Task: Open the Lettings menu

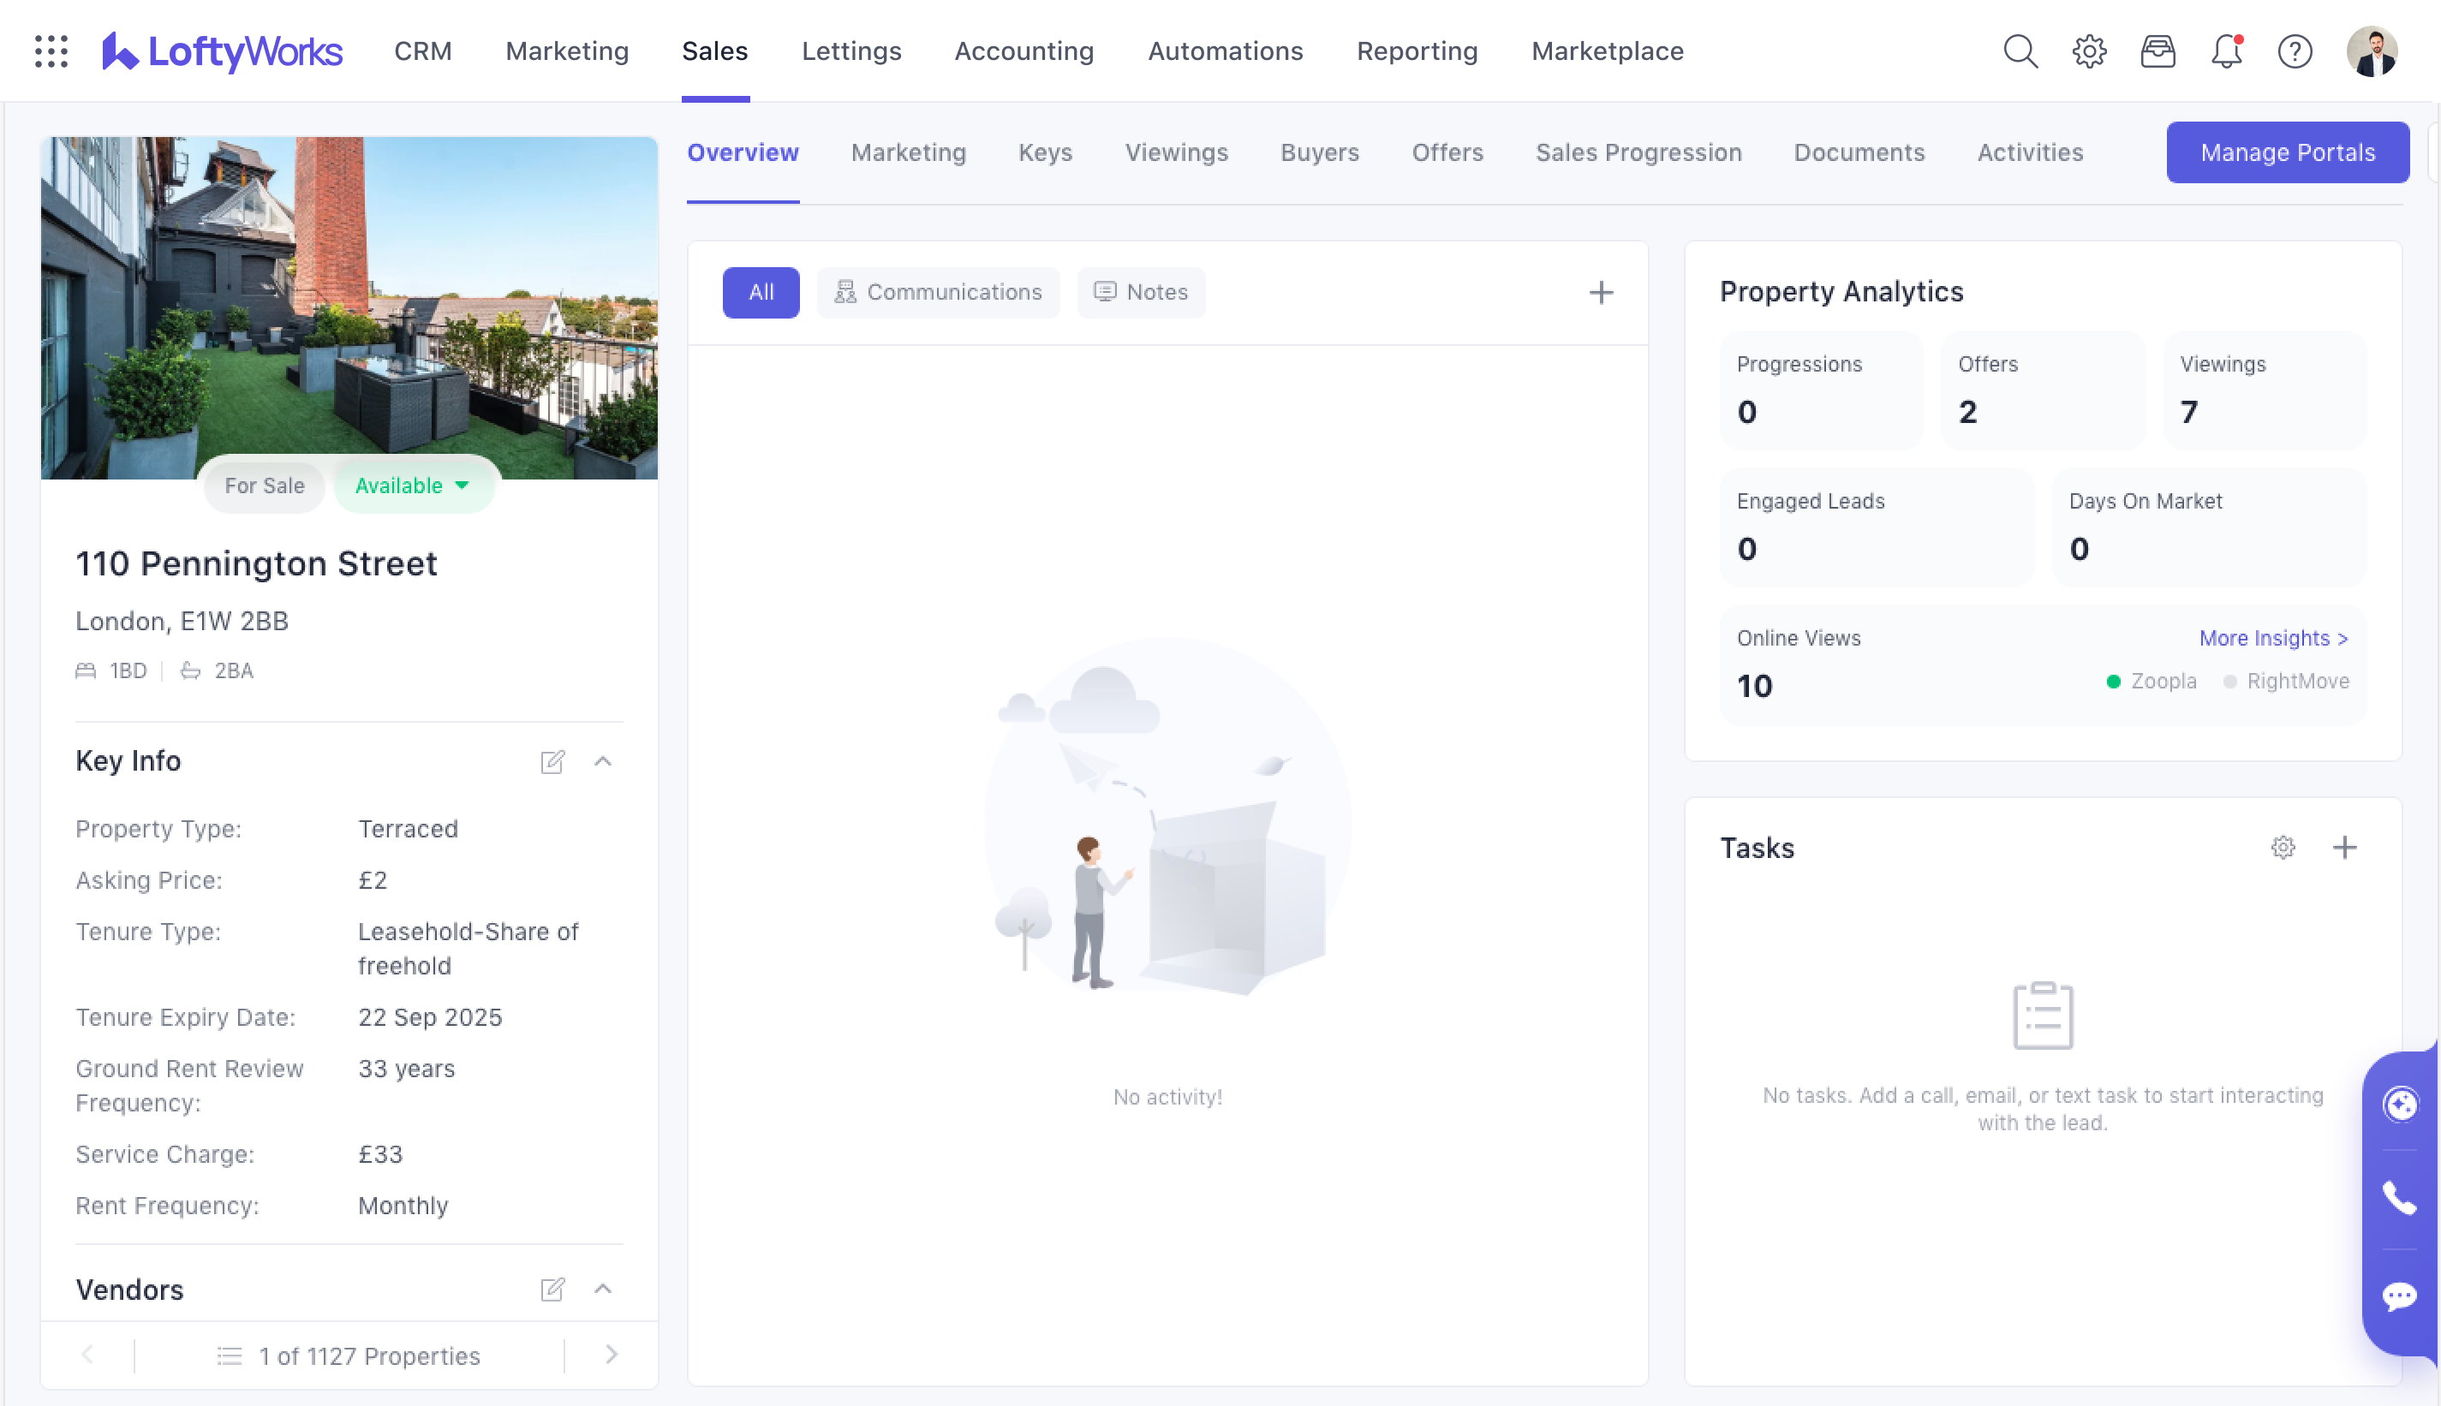Action: coord(850,51)
